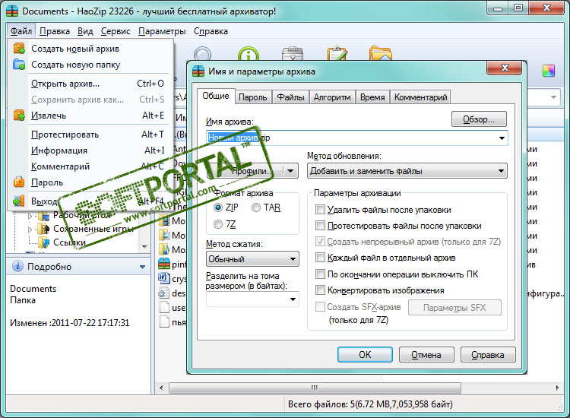Select the TAR format radio button
The height and width of the screenshot is (418, 570).
(256, 207)
